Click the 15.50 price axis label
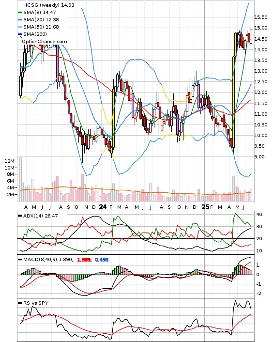The image size is (274, 342). coord(261,17)
